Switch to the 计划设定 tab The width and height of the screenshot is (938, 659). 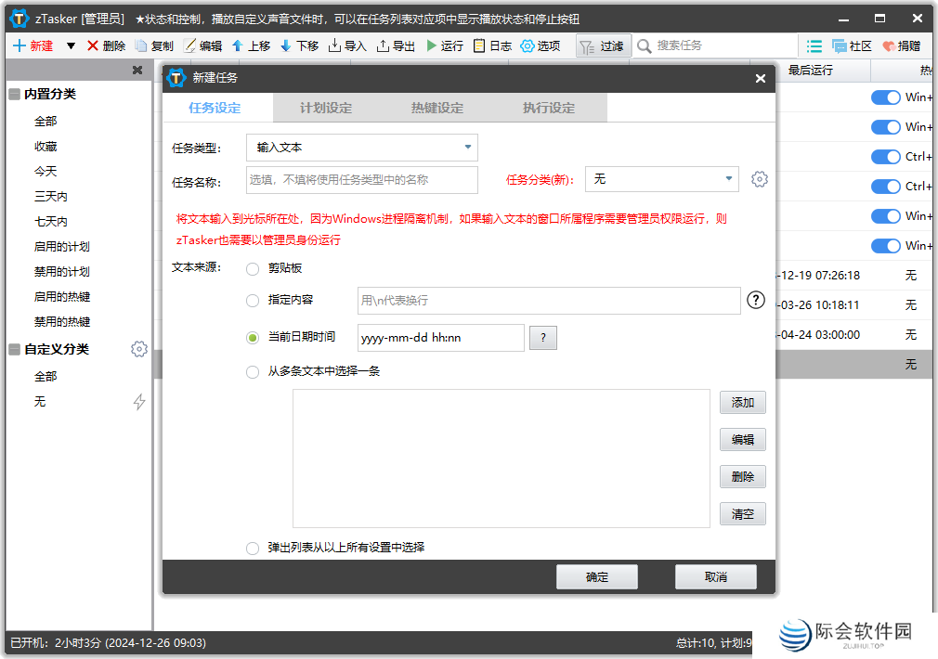[x=324, y=108]
